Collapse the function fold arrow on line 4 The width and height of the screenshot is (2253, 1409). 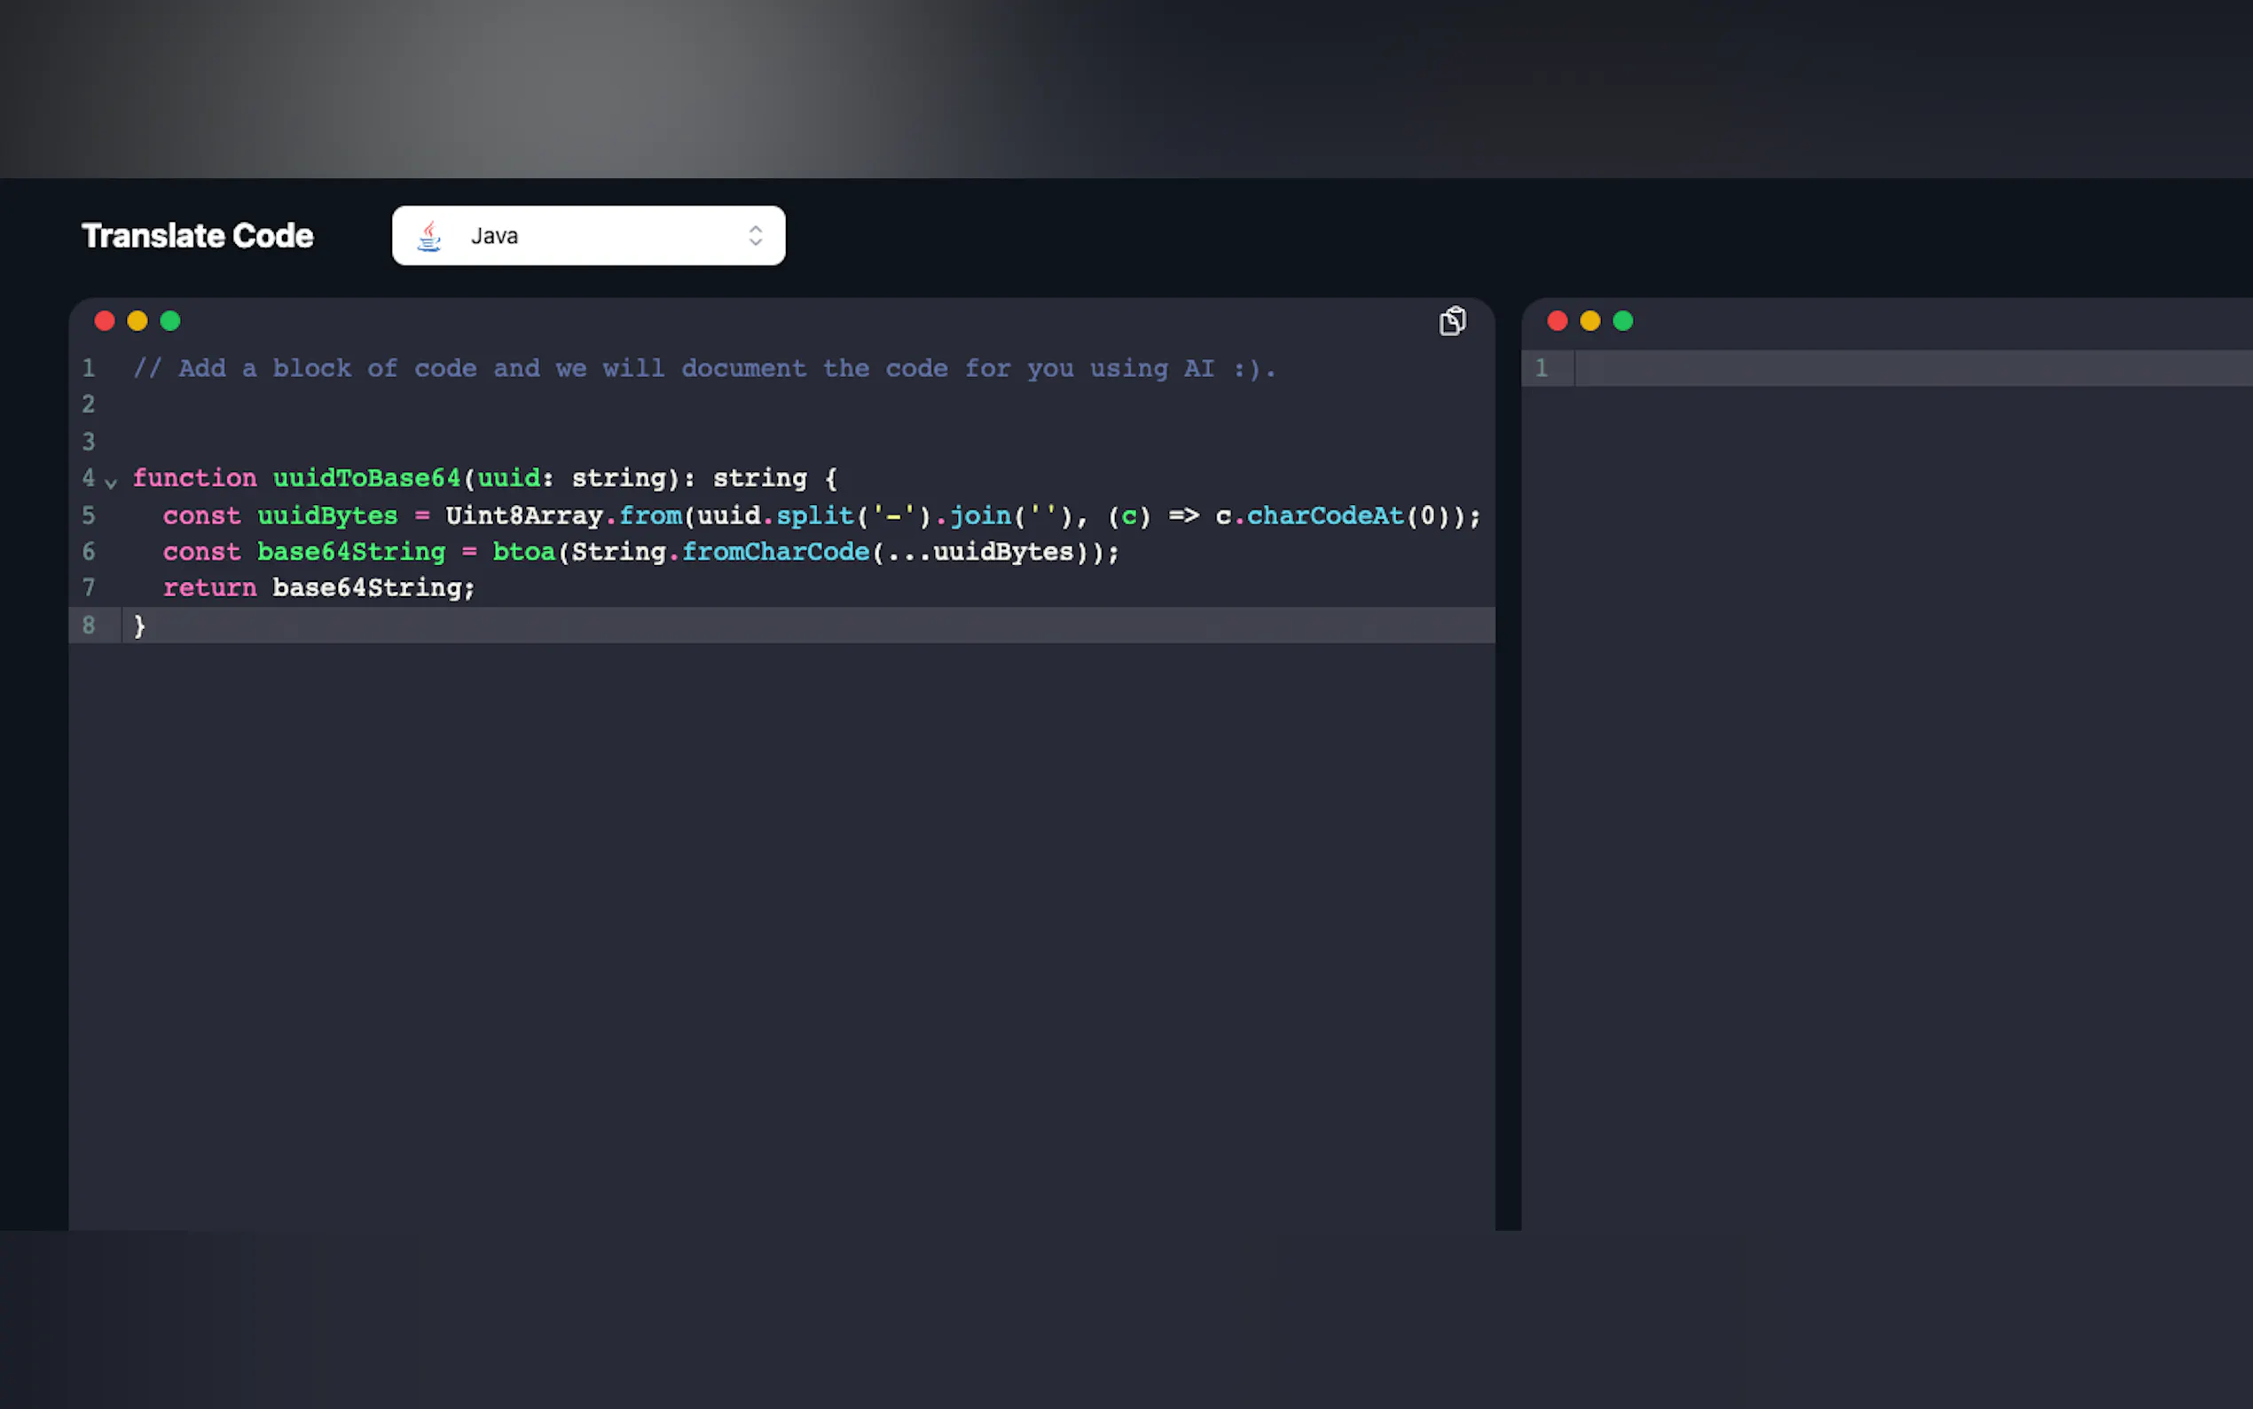tap(111, 482)
